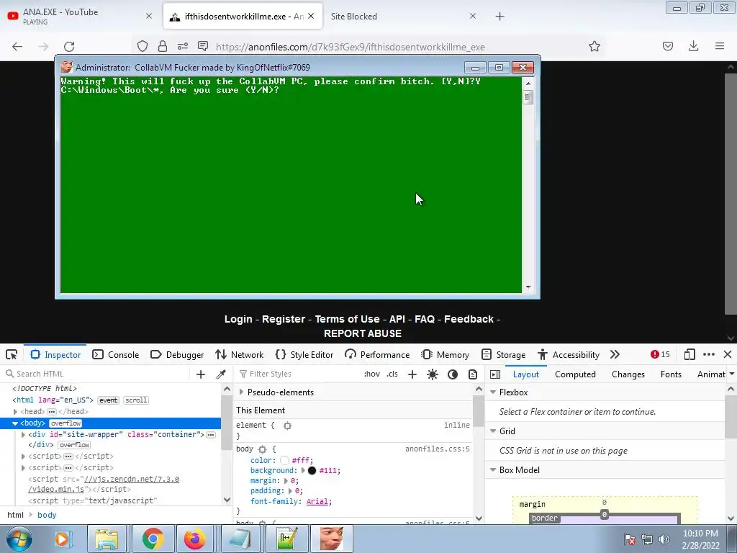
Task: Collapse the Box Model section
Action: pyautogui.click(x=493, y=469)
